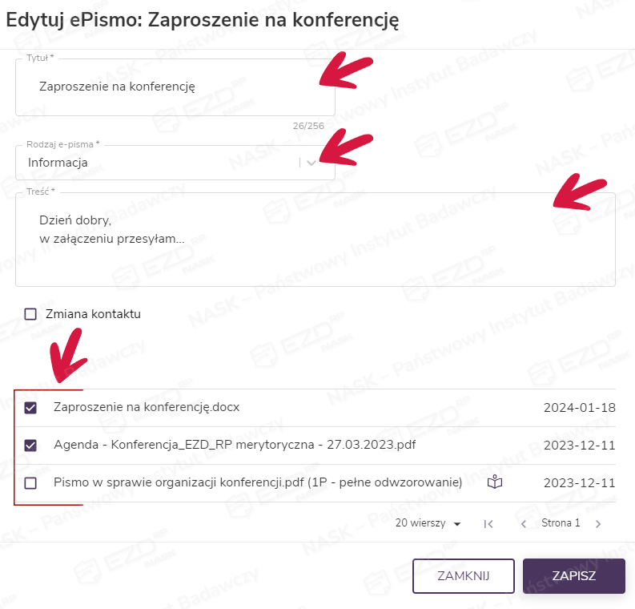
Task: Click the Informacja value in Rodzaj e-pisma
Action: click(x=58, y=163)
